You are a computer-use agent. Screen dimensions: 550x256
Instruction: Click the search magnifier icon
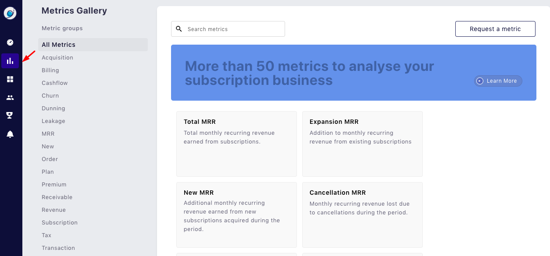[179, 29]
